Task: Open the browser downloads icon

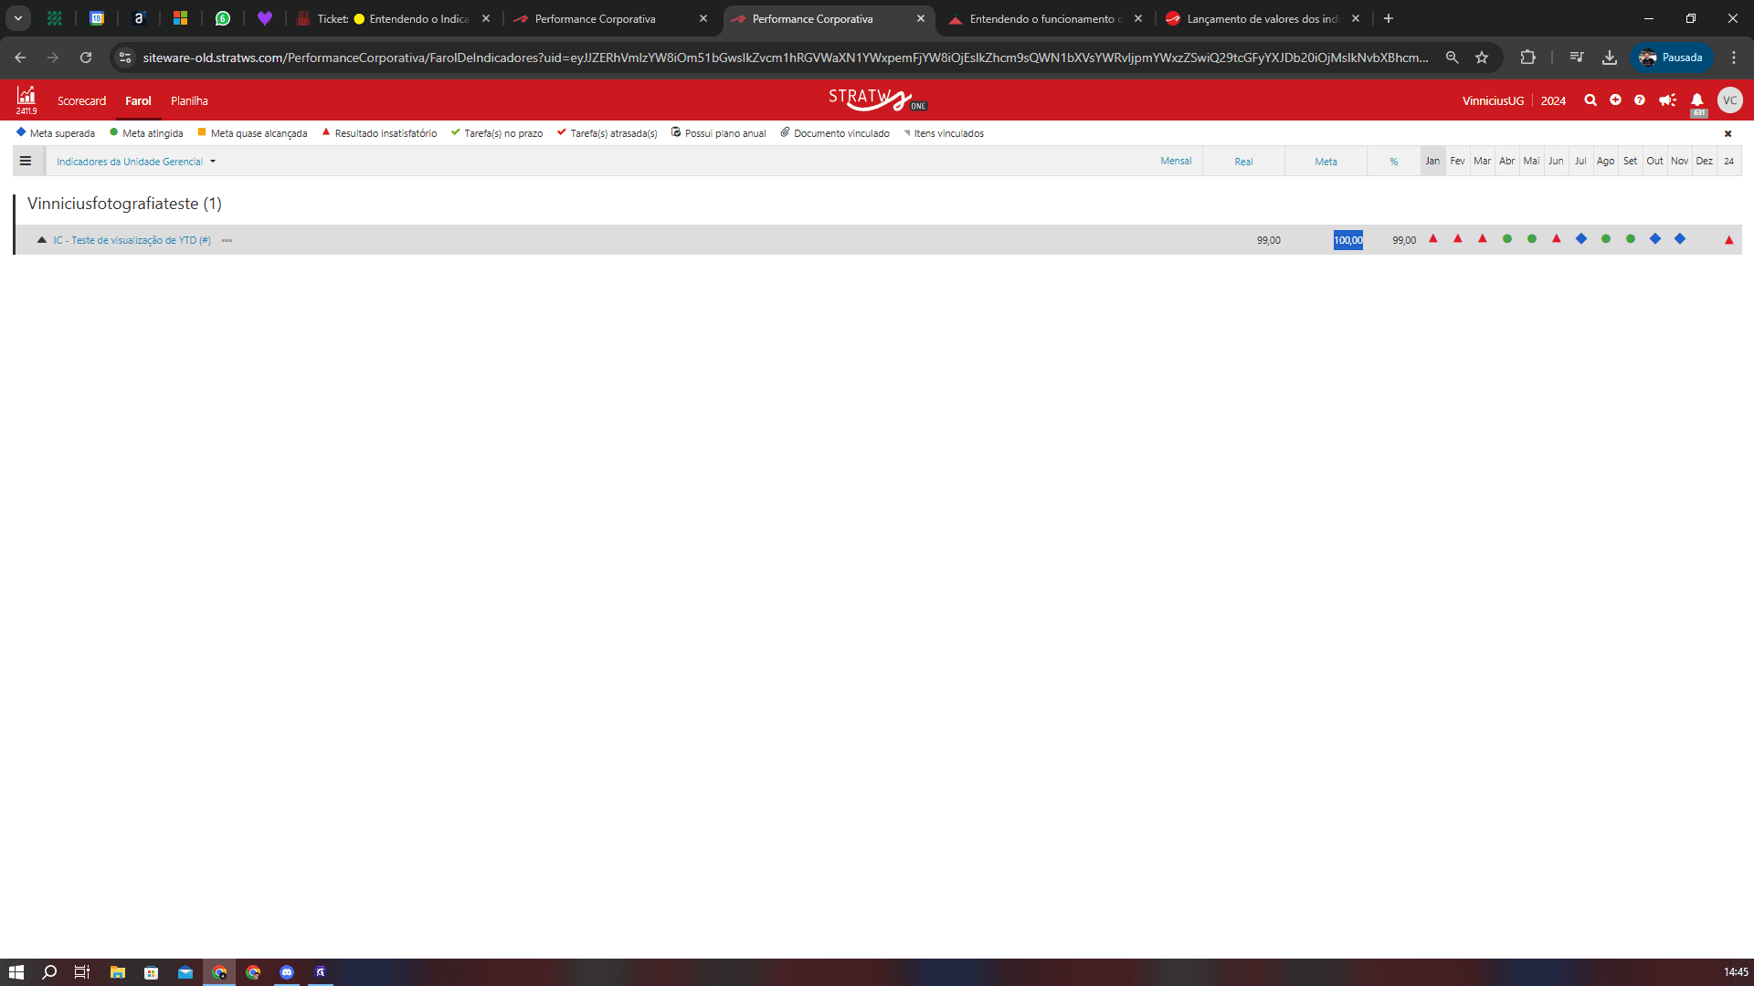Action: 1610,58
